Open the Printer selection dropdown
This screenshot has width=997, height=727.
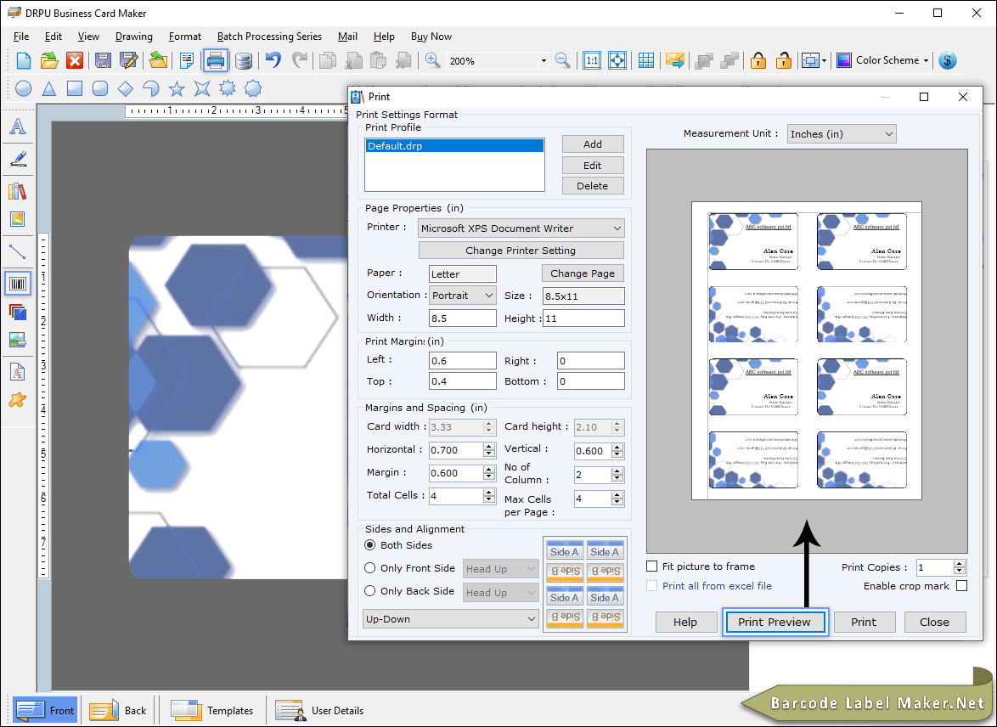(x=521, y=228)
